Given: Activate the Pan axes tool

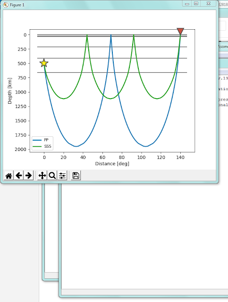Looking at the screenshot, I should [42, 176].
